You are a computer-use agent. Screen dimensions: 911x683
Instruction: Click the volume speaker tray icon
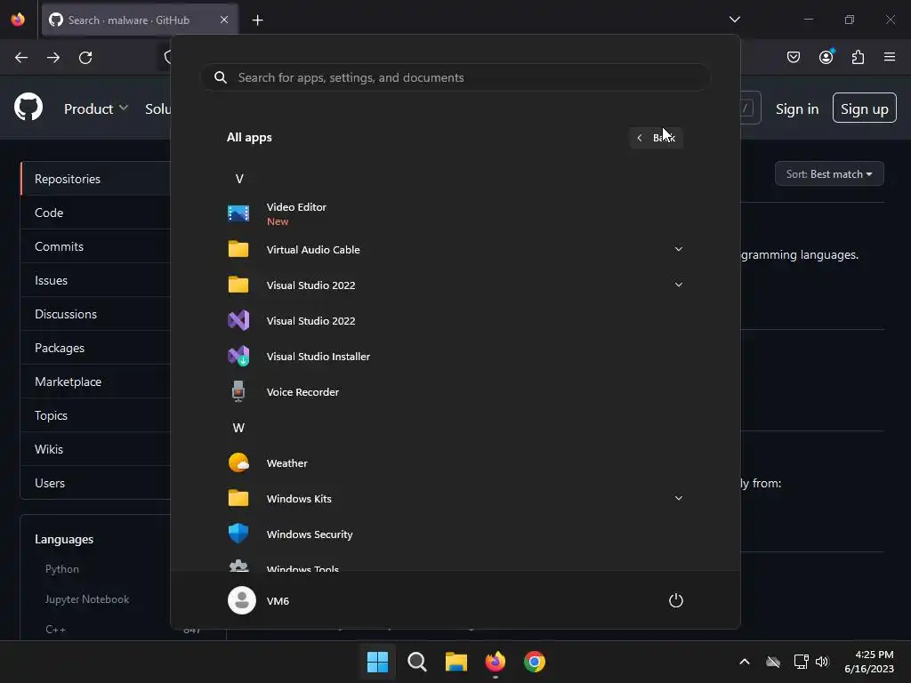[822, 662]
